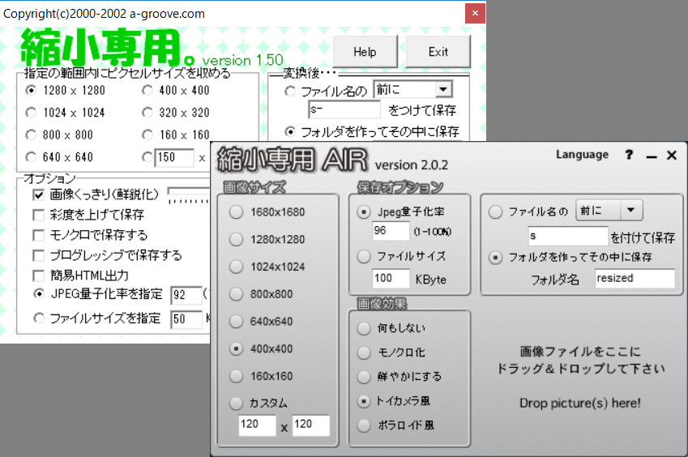Select フォルダを作ってその中に保存 in old window
This screenshot has height=457, width=688.
[x=290, y=131]
